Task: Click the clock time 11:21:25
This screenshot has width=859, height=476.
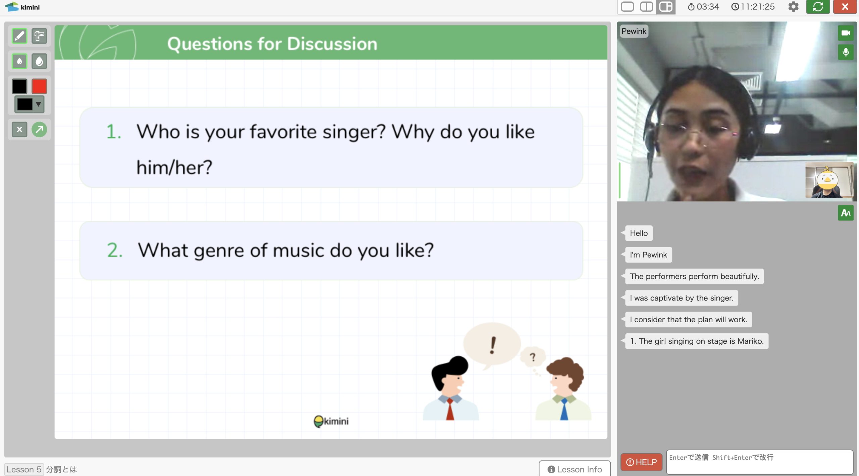Action: click(753, 7)
